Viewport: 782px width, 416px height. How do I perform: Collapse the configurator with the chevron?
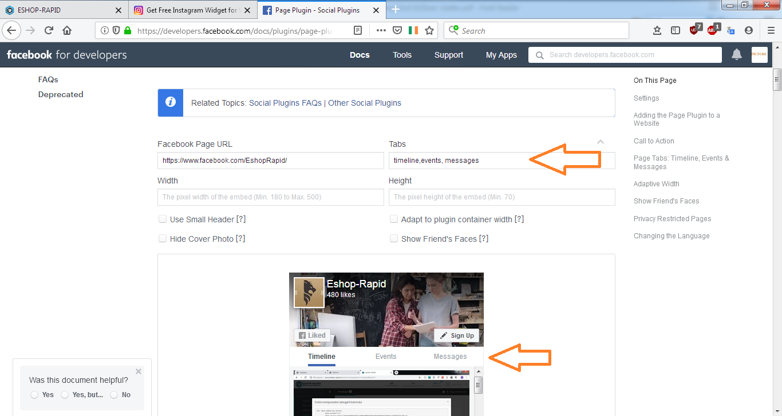[x=600, y=142]
